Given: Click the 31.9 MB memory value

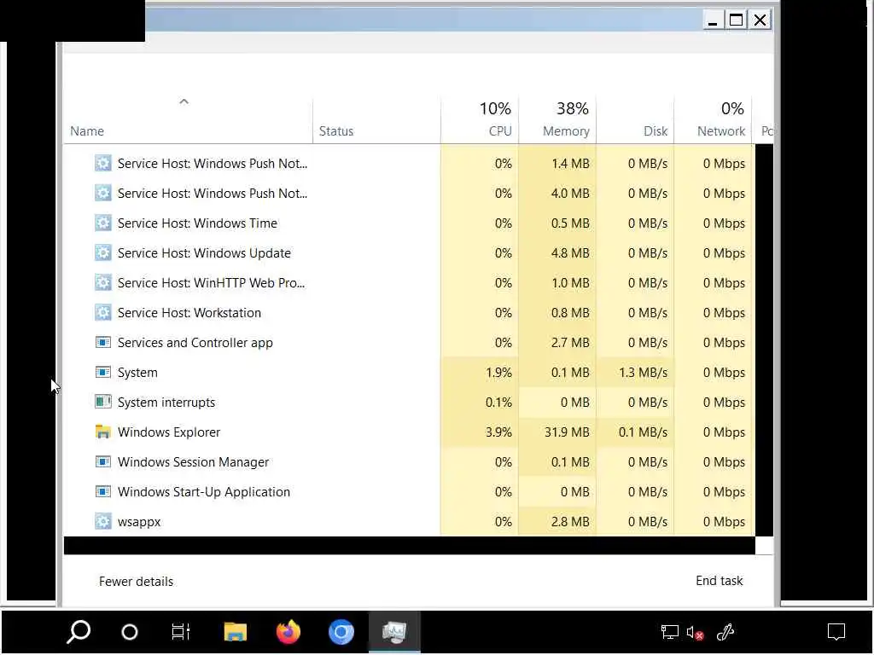Looking at the screenshot, I should [x=567, y=432].
